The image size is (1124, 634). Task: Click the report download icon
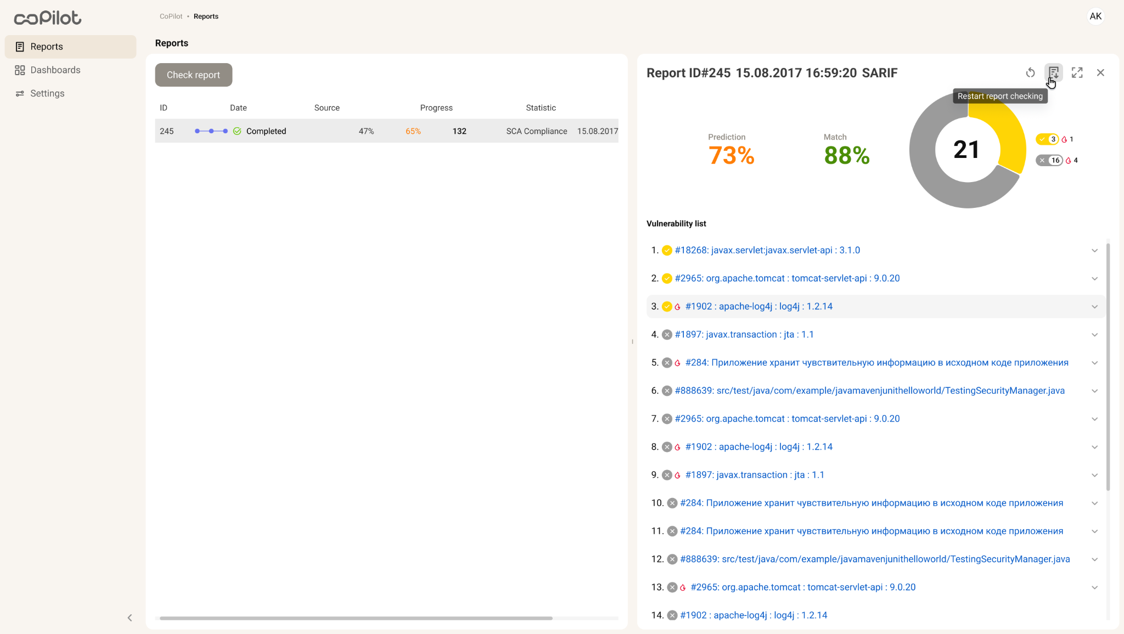click(1053, 72)
